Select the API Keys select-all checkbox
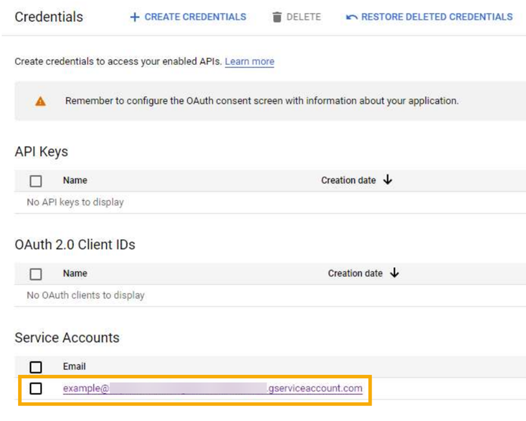Image resolution: width=526 pixels, height=421 pixels. (36, 180)
